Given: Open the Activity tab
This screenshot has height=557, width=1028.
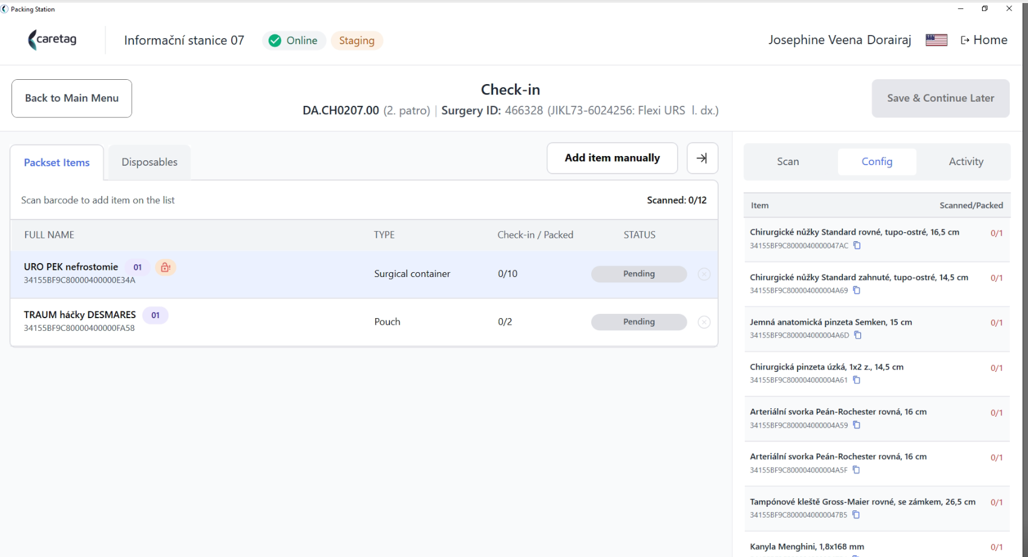Looking at the screenshot, I should [966, 161].
